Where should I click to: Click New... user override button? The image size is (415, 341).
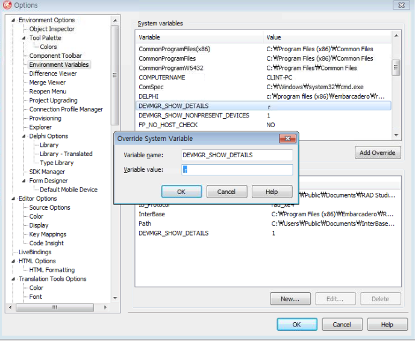click(x=290, y=299)
